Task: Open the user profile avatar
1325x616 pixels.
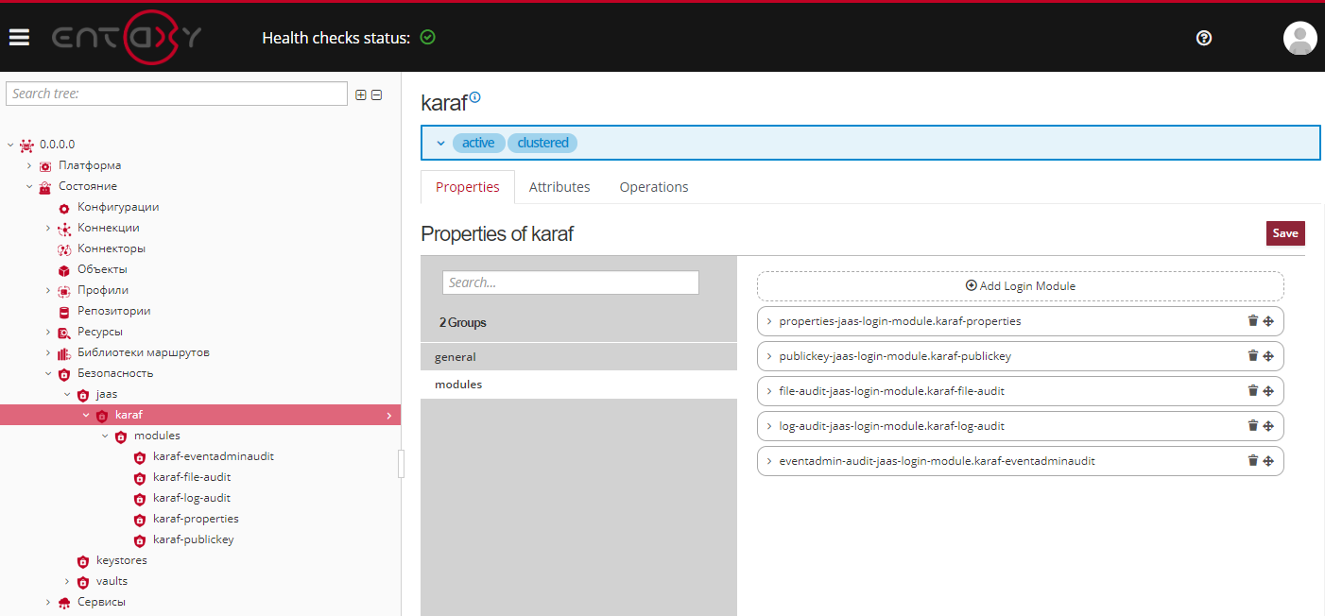Action: tap(1299, 38)
